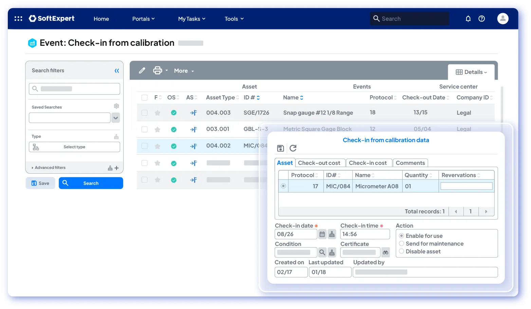Click the pencil edit icon in toolbar
This screenshot has height=309, width=531.
[142, 71]
